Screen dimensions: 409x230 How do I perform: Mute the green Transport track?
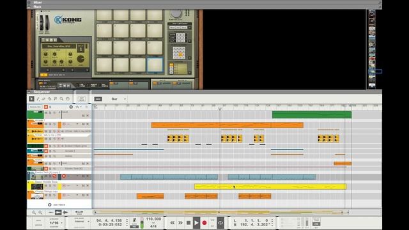(x=46, y=112)
